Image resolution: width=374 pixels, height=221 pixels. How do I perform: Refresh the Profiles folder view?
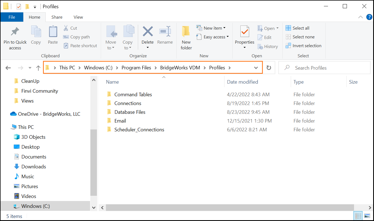[x=269, y=68]
